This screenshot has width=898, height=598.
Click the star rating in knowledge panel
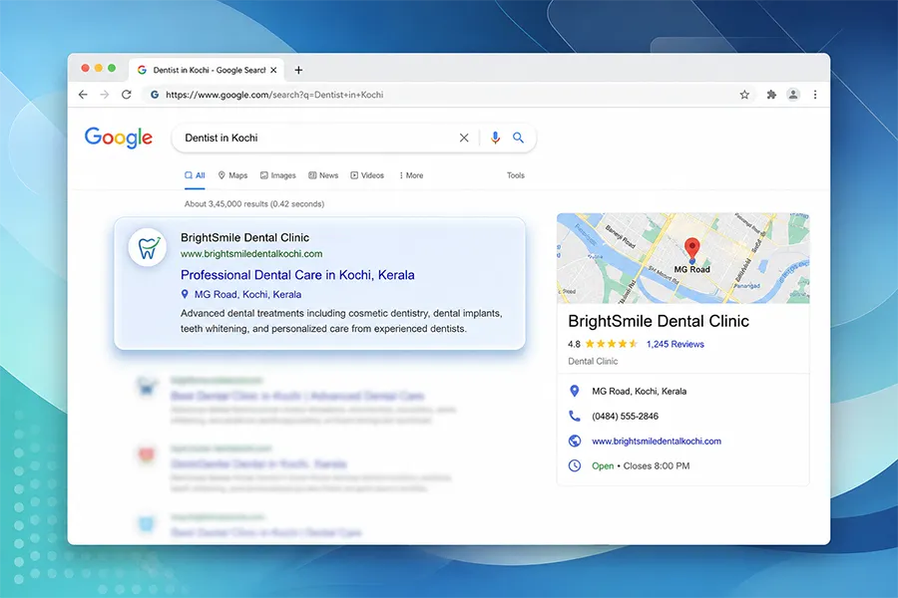click(x=611, y=344)
